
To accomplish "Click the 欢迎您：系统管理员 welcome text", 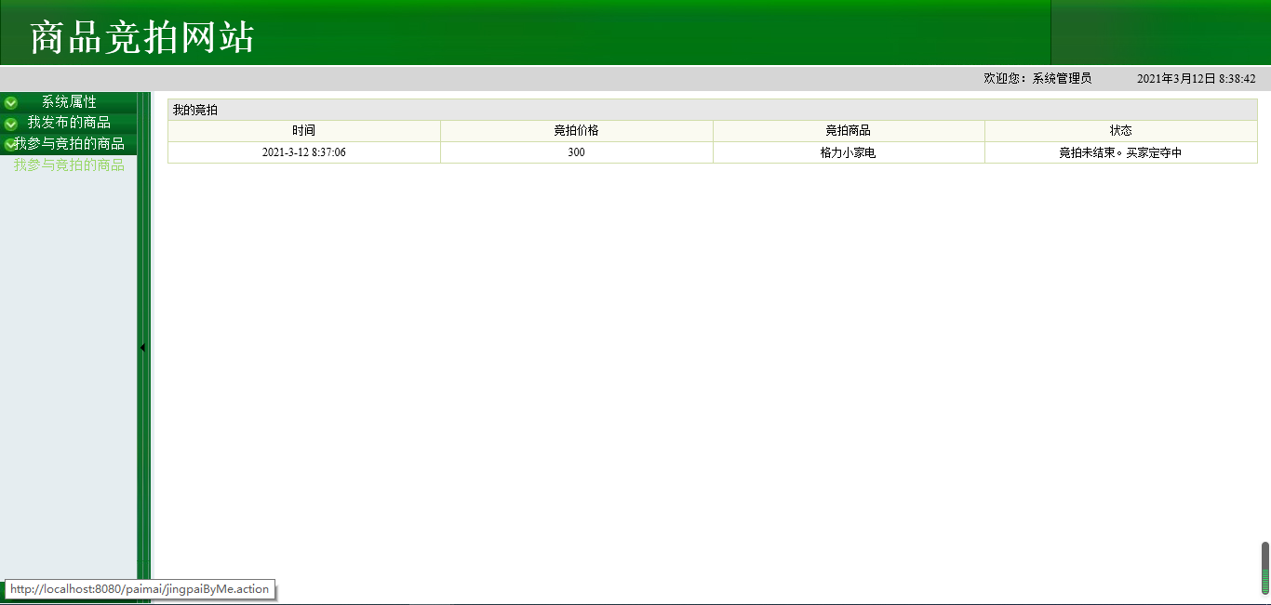I will point(1037,79).
